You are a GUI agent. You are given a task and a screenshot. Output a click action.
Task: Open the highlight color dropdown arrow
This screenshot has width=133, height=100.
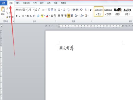(45, 16)
